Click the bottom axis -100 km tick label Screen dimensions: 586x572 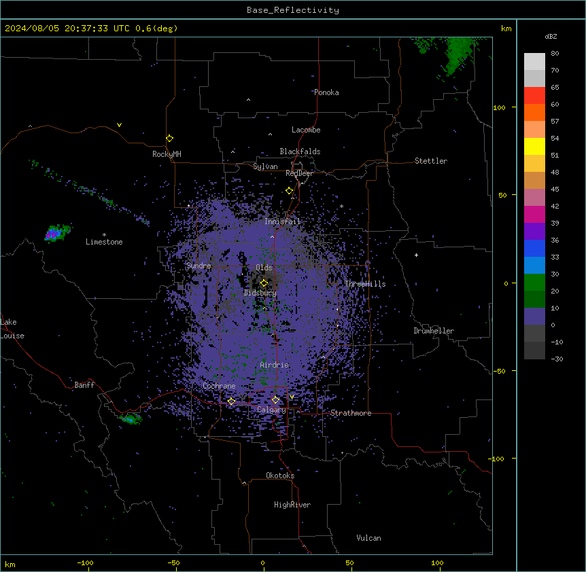click(85, 562)
